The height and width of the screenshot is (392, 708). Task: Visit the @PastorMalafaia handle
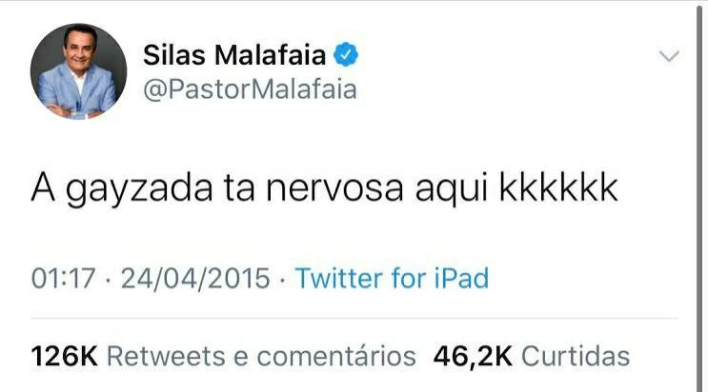[251, 89]
